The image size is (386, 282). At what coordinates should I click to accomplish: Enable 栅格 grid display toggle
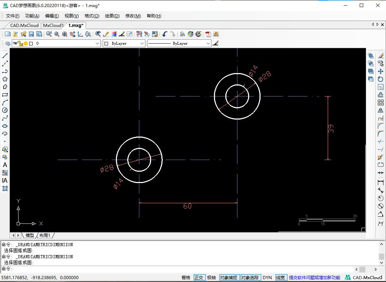coord(186,277)
